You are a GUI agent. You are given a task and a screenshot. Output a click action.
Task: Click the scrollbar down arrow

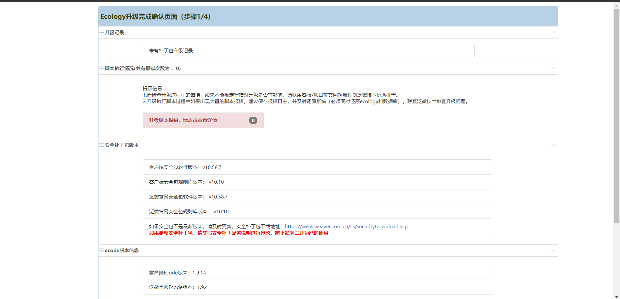(616, 296)
